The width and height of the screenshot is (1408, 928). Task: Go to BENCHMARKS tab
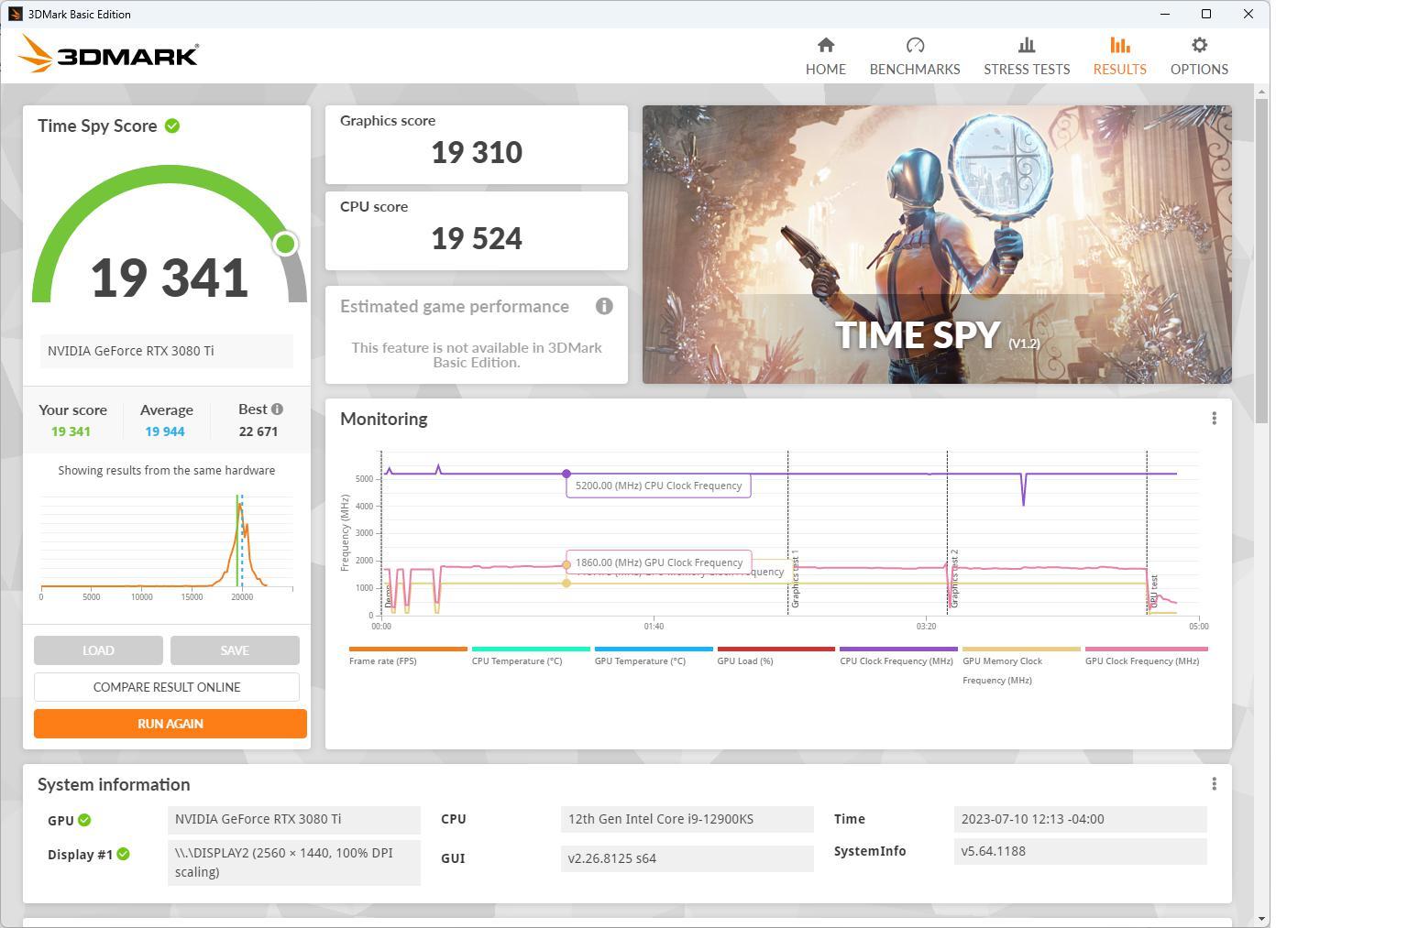(x=915, y=56)
